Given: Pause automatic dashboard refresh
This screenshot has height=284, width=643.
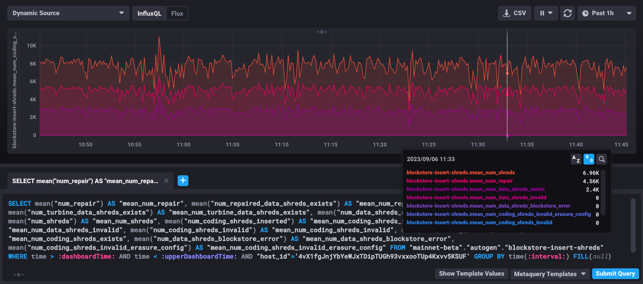Looking at the screenshot, I should (x=543, y=13).
